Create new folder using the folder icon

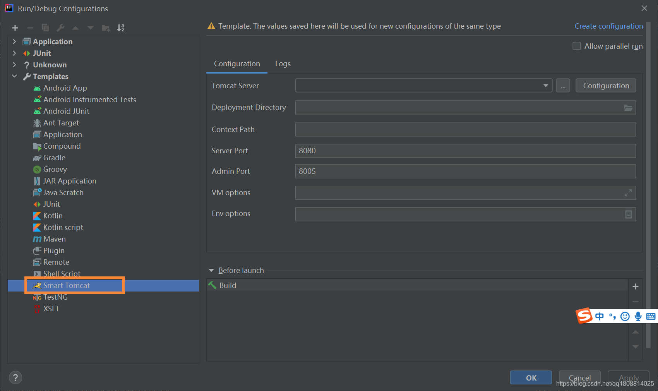click(106, 28)
